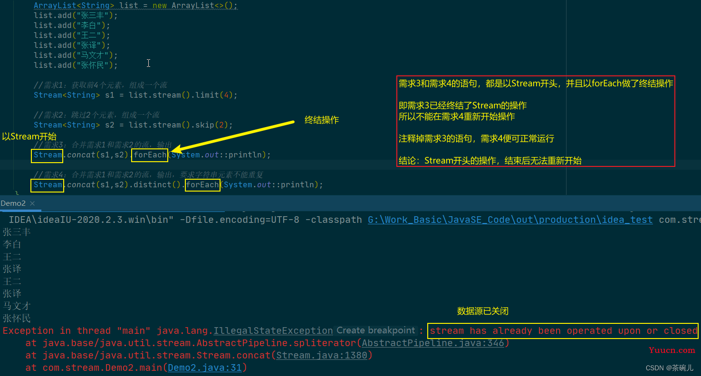Click the -Dfile.encoding=UTF-8 text in console

click(240, 220)
